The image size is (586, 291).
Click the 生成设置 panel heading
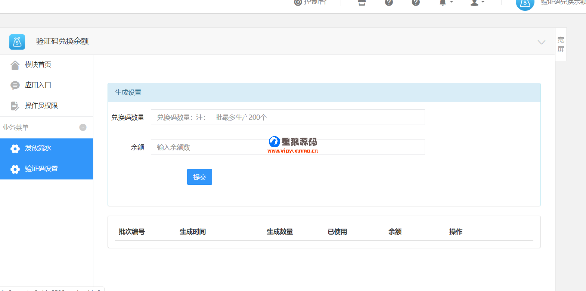128,93
